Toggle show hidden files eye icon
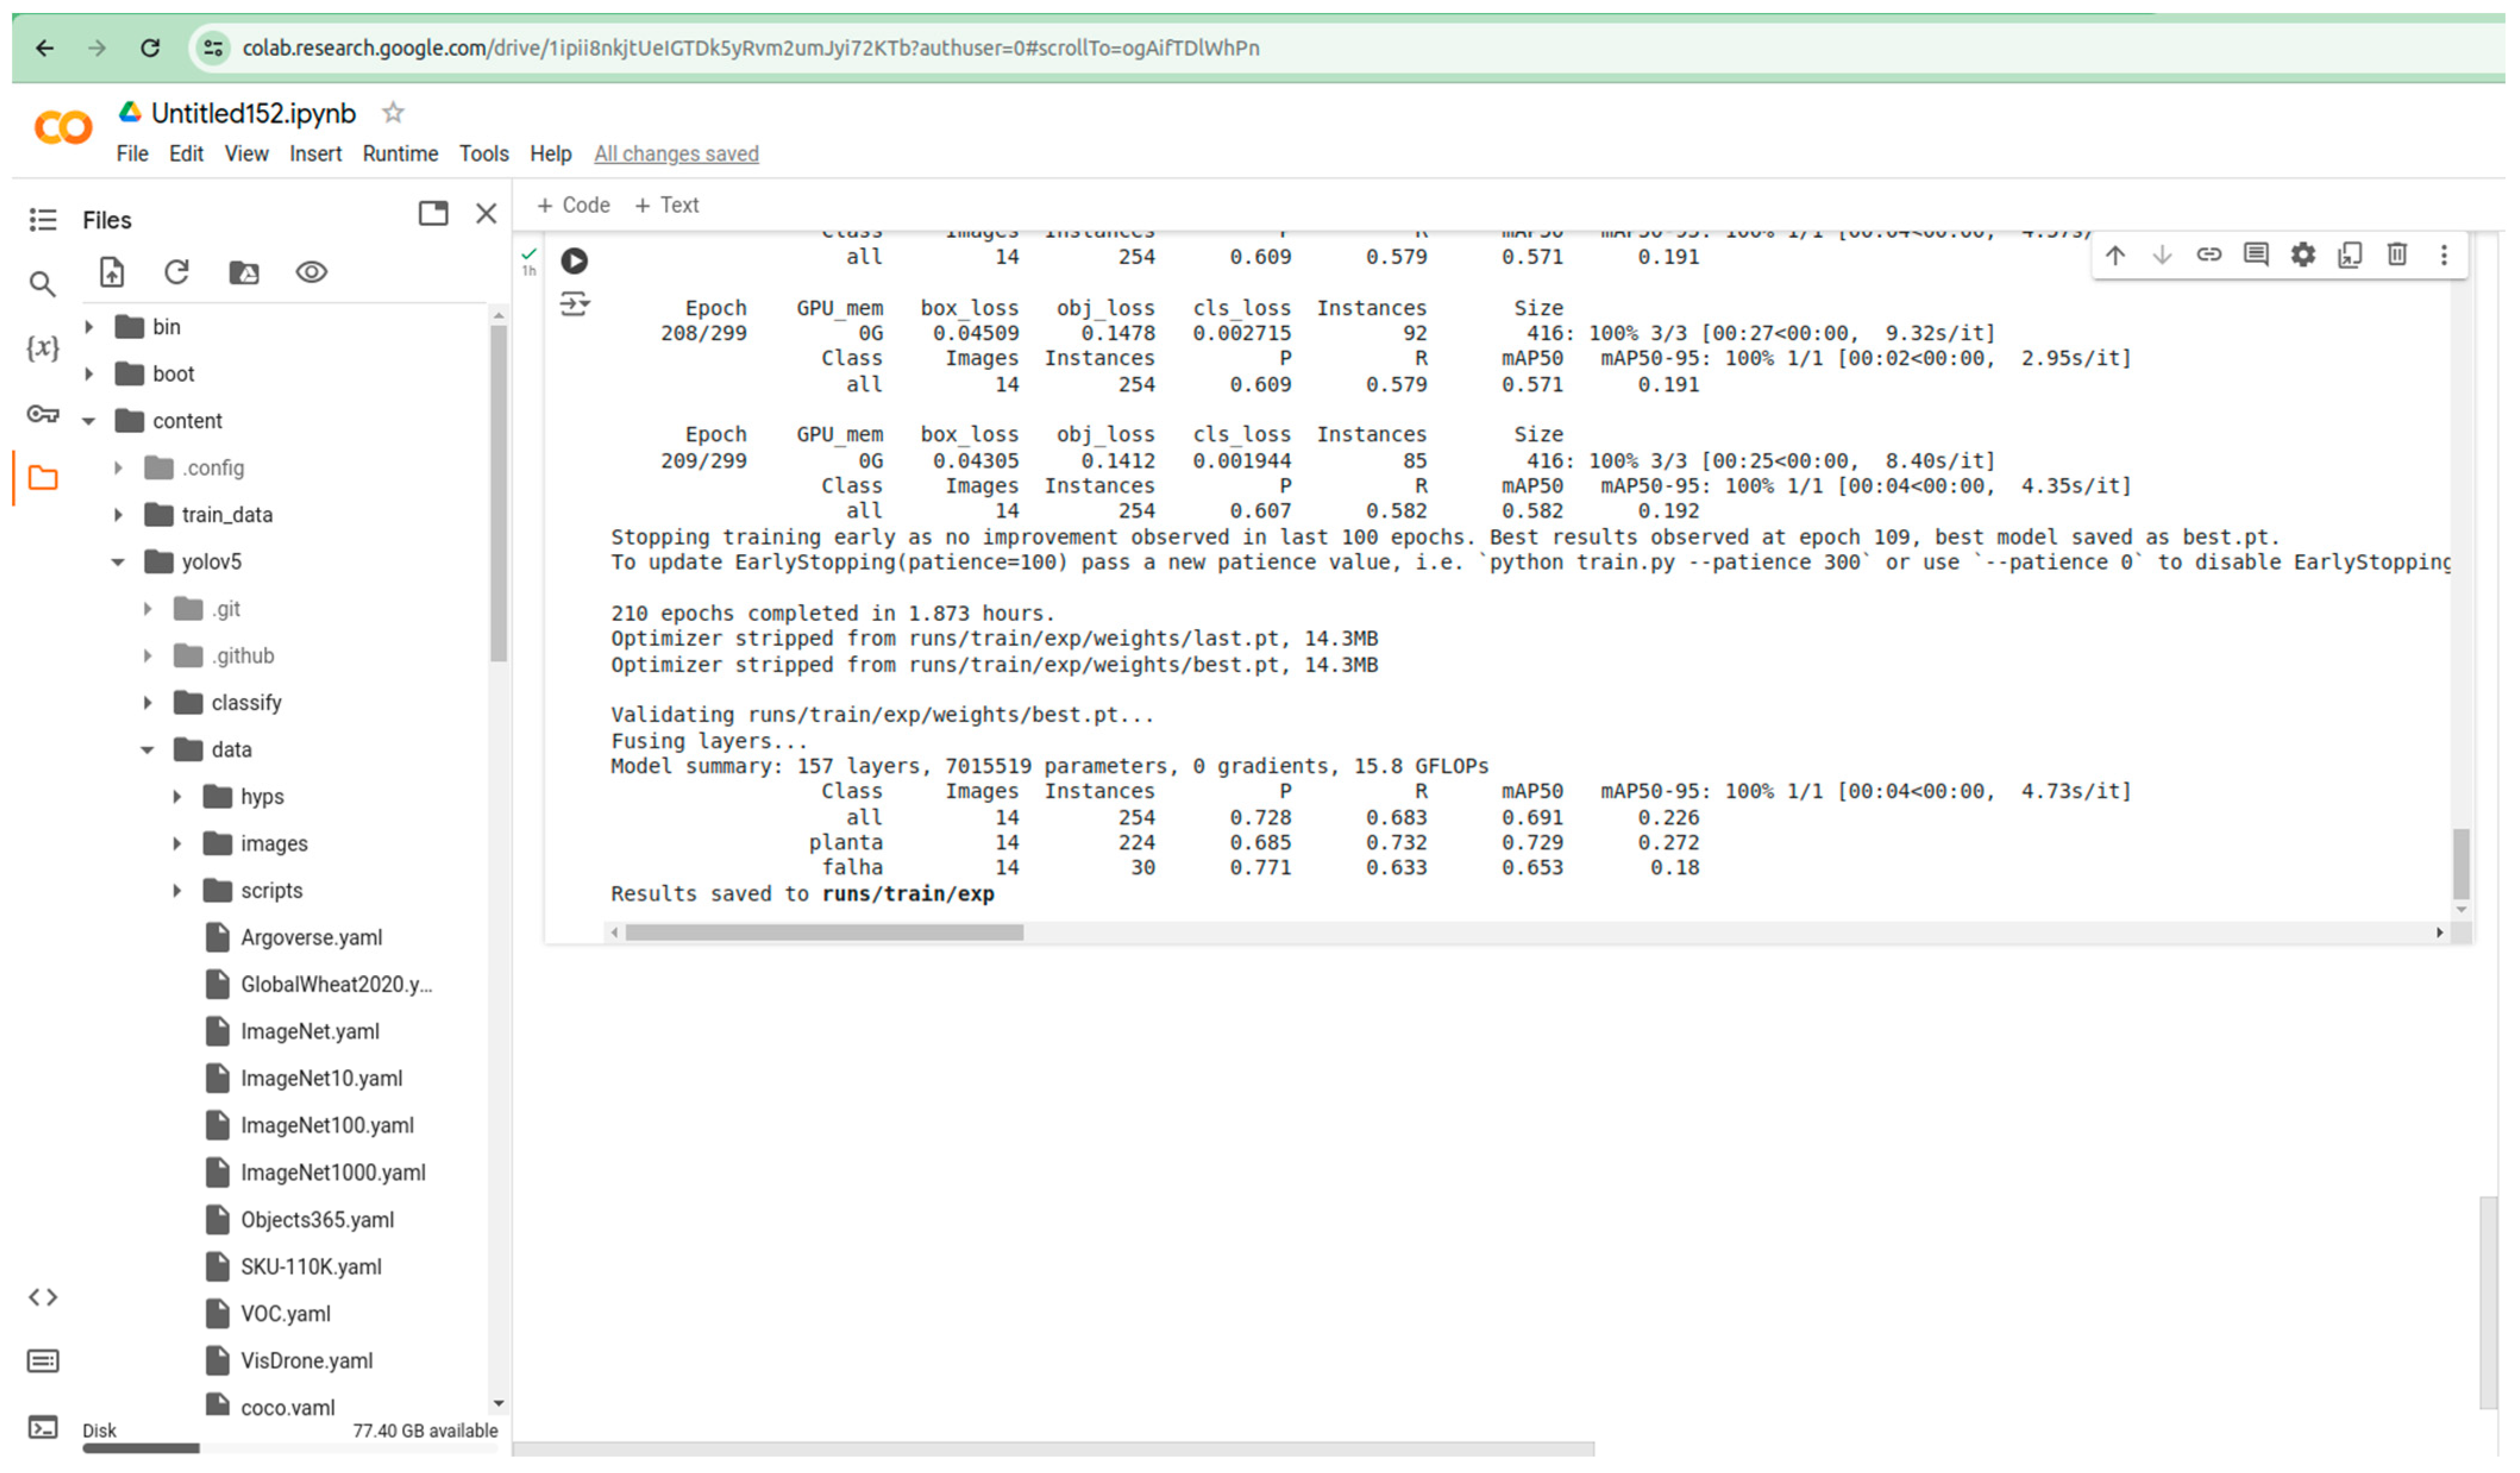 (x=311, y=272)
